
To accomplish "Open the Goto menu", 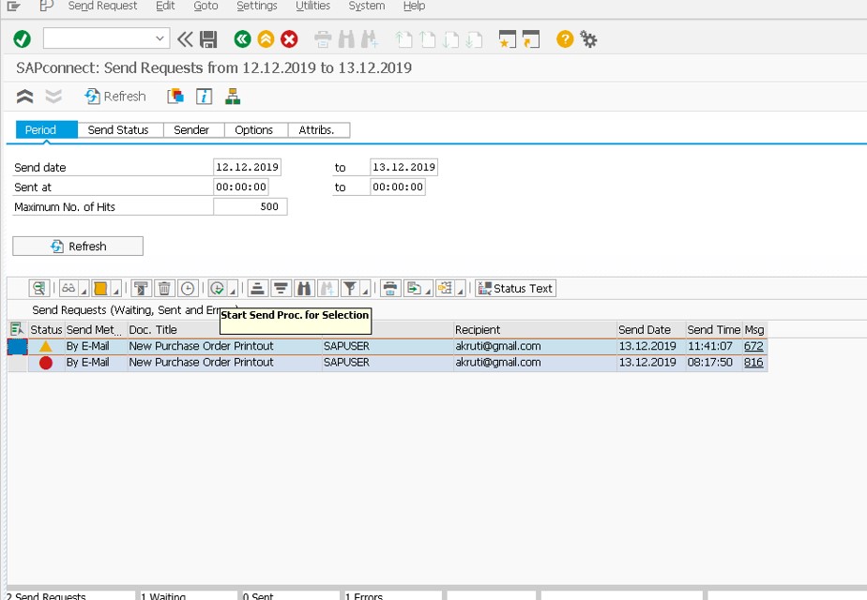I will point(205,6).
